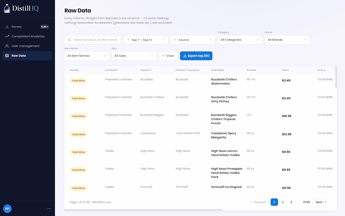Click Total Wine tag in Cazadores Spicy Margarita row
This screenshot has width=345, height=216.
[x=78, y=135]
